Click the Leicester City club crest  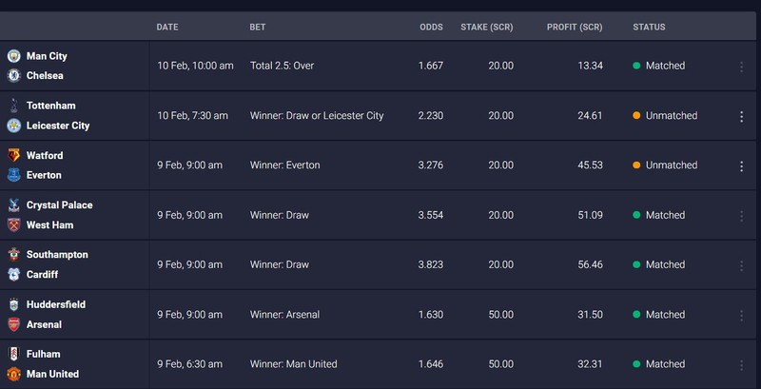click(13, 126)
